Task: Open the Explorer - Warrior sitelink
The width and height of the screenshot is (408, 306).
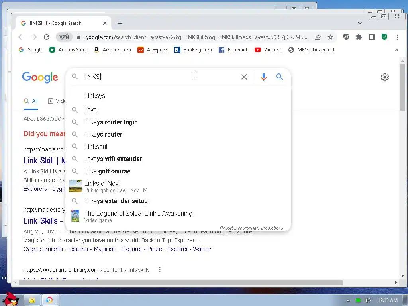Action: point(189,249)
